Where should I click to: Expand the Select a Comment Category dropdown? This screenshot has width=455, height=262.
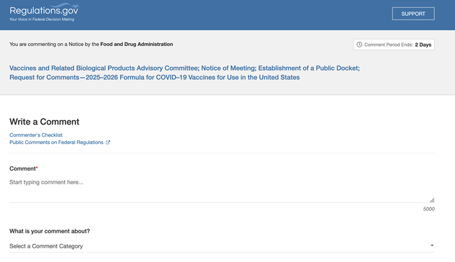point(222,246)
